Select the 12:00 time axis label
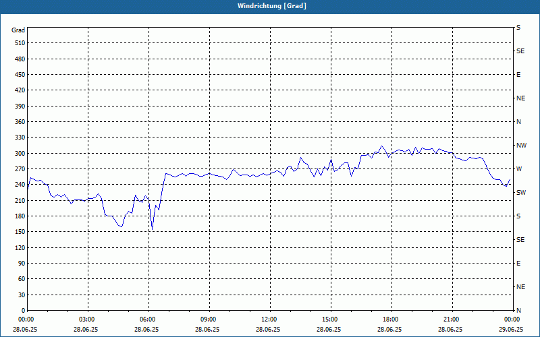Viewport: 540px width, 337px height. pos(269,319)
